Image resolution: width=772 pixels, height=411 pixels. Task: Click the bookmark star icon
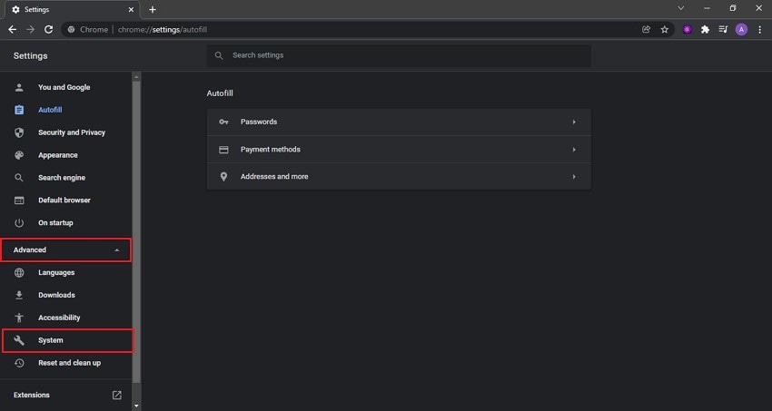(665, 29)
